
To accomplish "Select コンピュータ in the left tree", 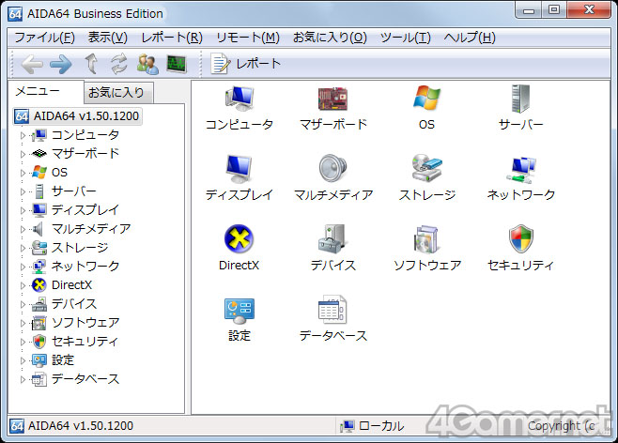I will 85,135.
